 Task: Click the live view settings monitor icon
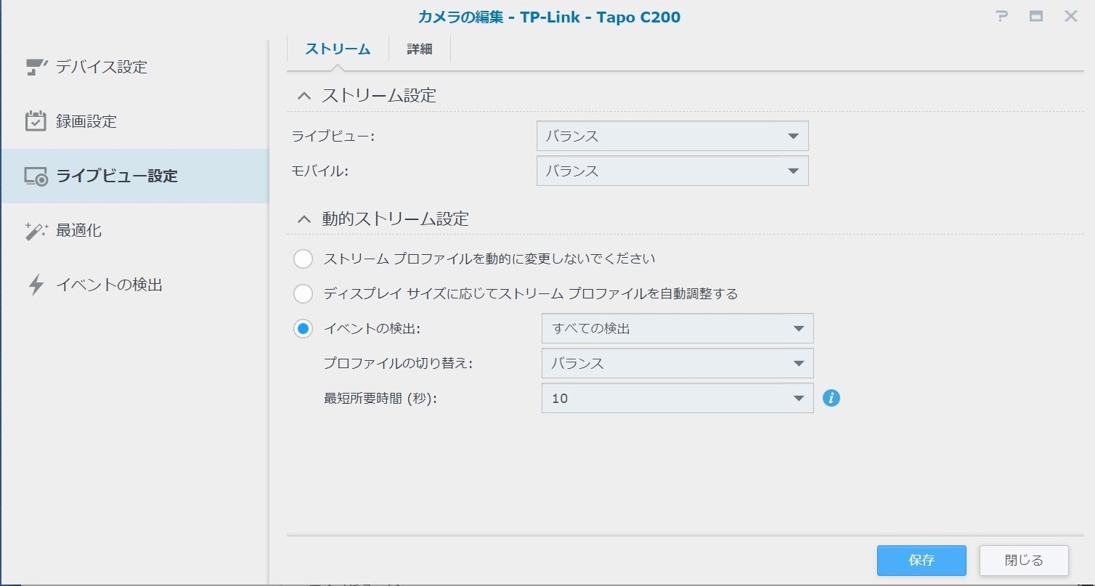pos(35,176)
